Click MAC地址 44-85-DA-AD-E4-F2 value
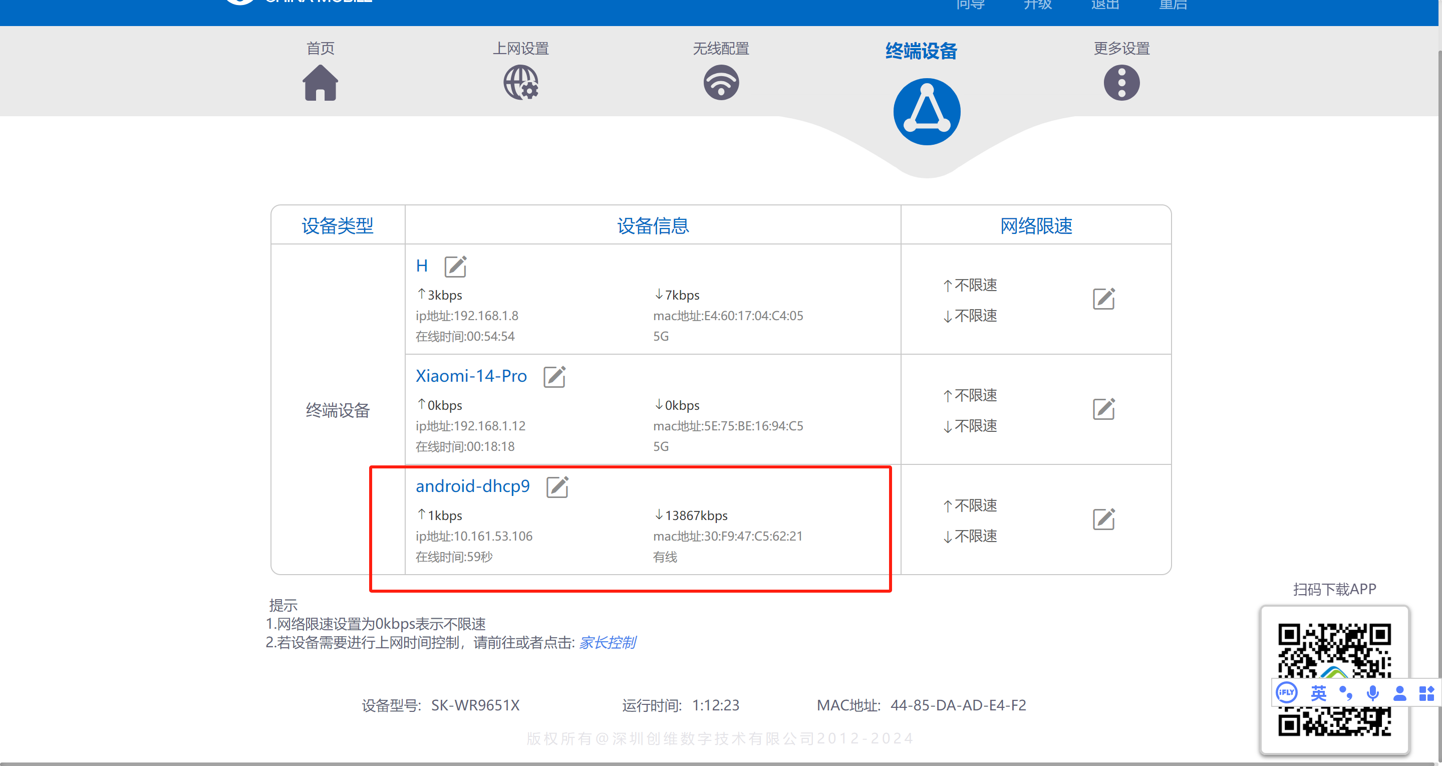1442x766 pixels. (958, 705)
